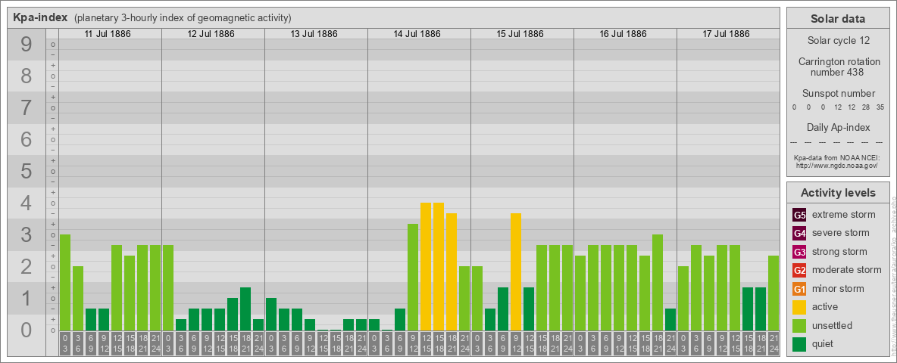Viewport: 897px width, 363px height.
Task: Click the 14 Jul 18-21h yellow bar
Action: 452,271
